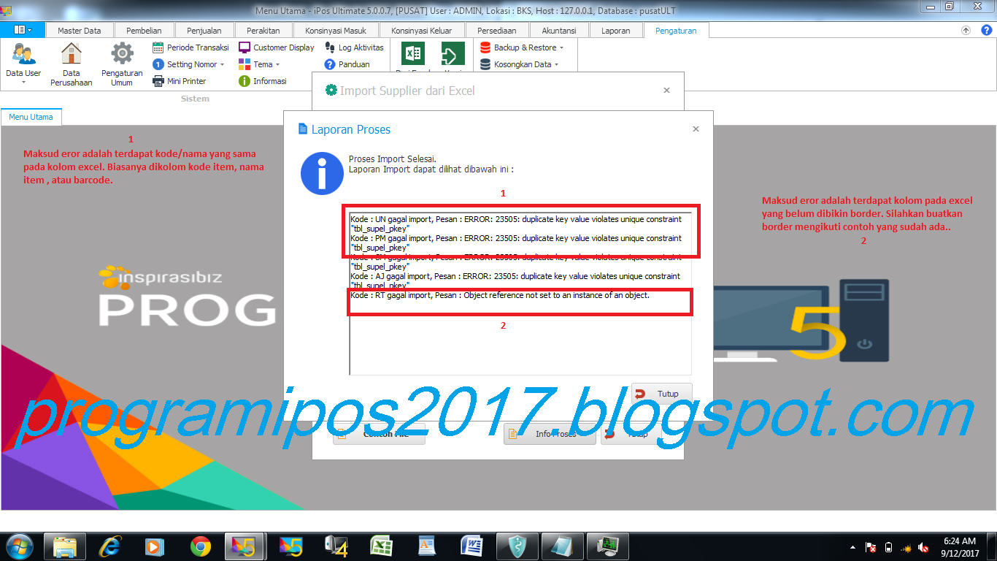Click the green Excel import icon

coord(413,55)
